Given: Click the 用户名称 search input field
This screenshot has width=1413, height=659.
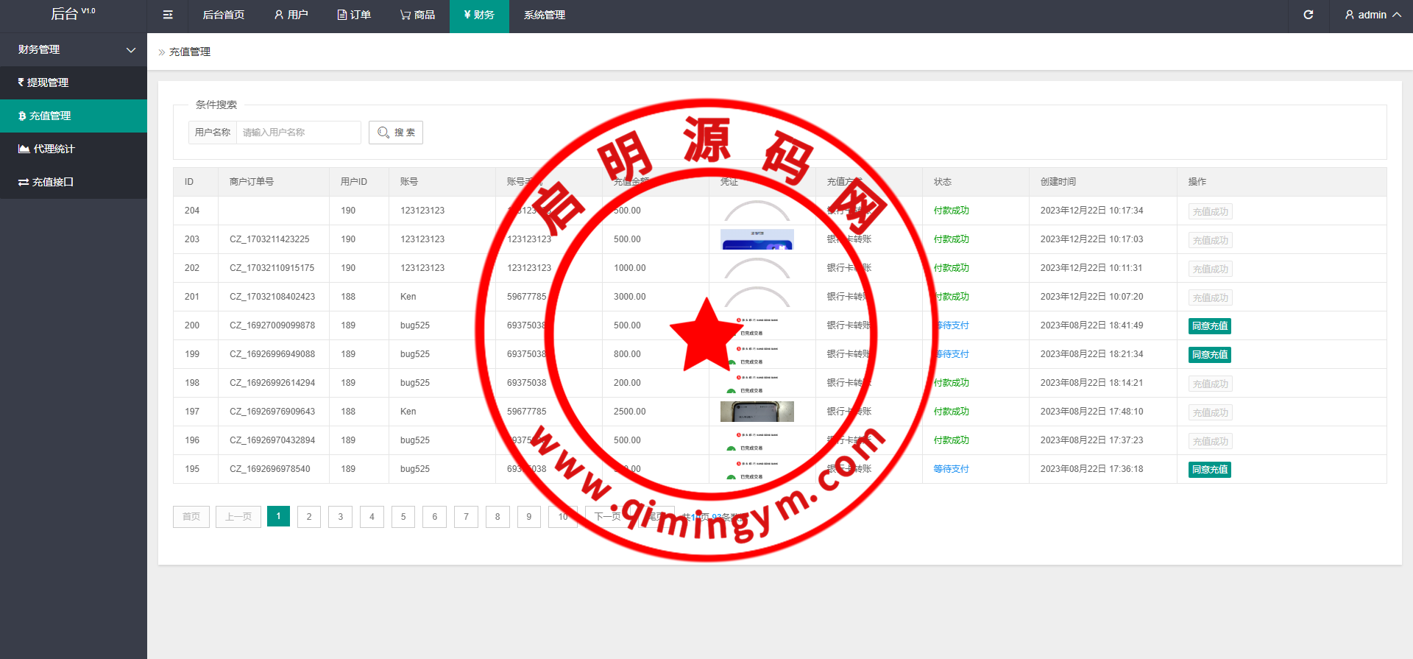Looking at the screenshot, I should (x=298, y=133).
